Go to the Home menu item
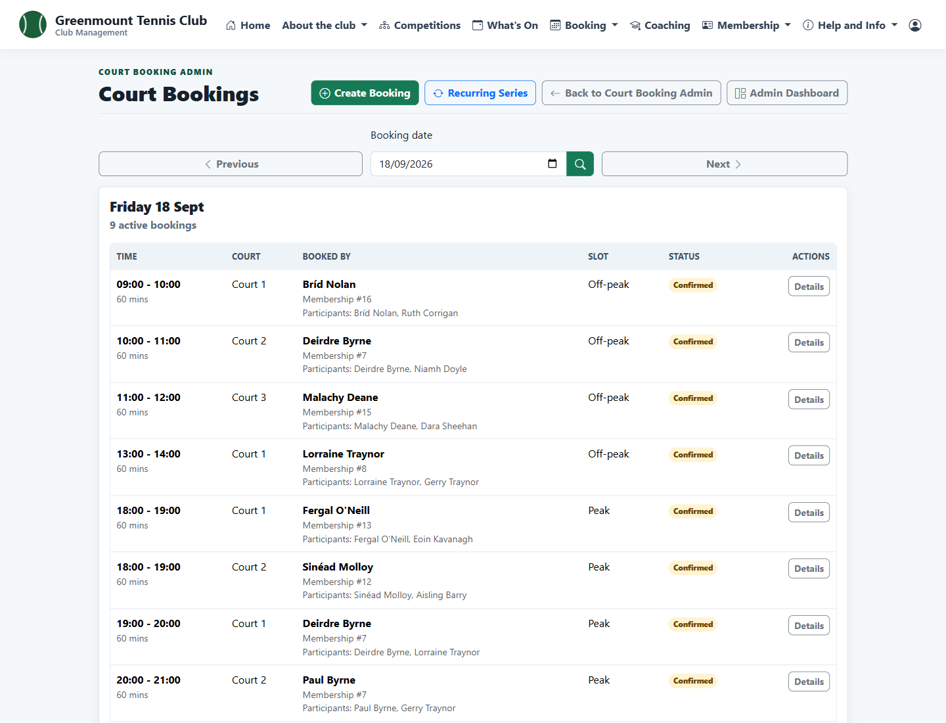The image size is (946, 723). pyautogui.click(x=248, y=25)
